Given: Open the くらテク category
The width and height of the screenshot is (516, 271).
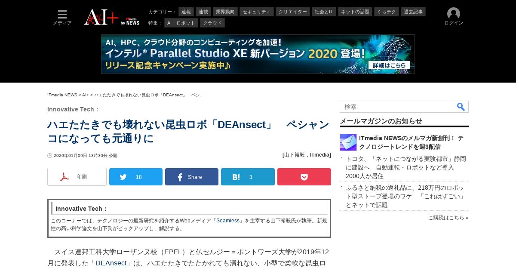Looking at the screenshot, I should click(x=387, y=12).
